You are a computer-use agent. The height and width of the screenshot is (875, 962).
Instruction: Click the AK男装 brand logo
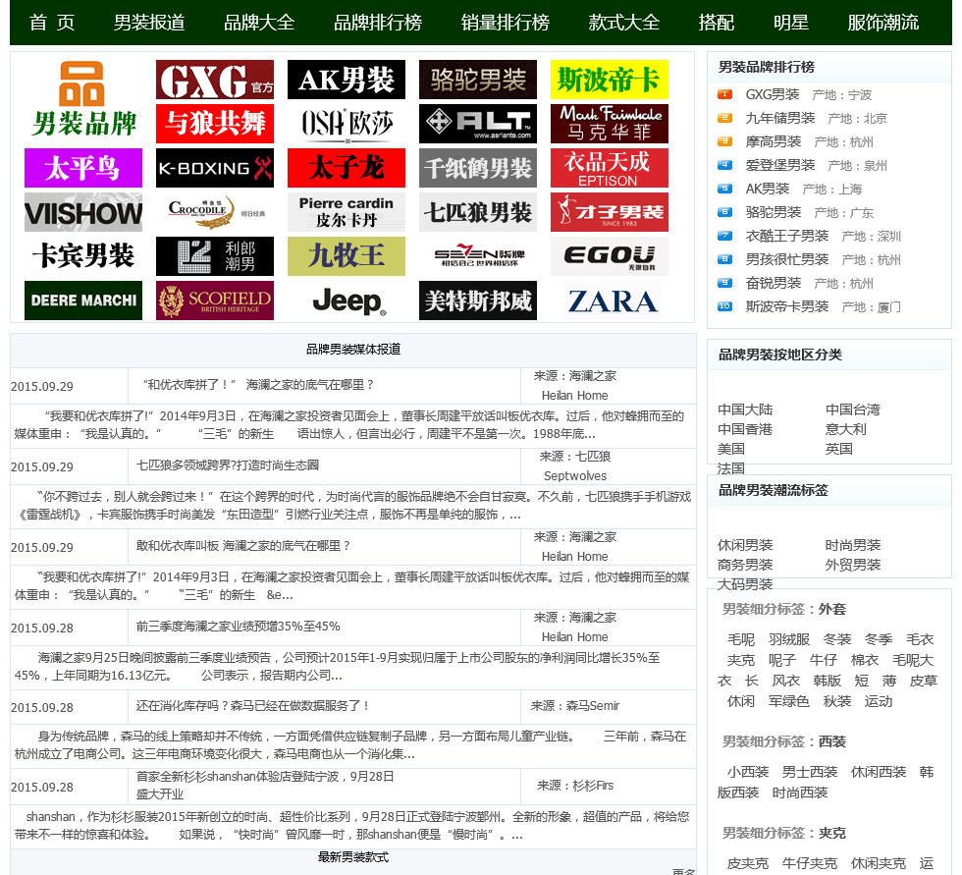(x=346, y=80)
